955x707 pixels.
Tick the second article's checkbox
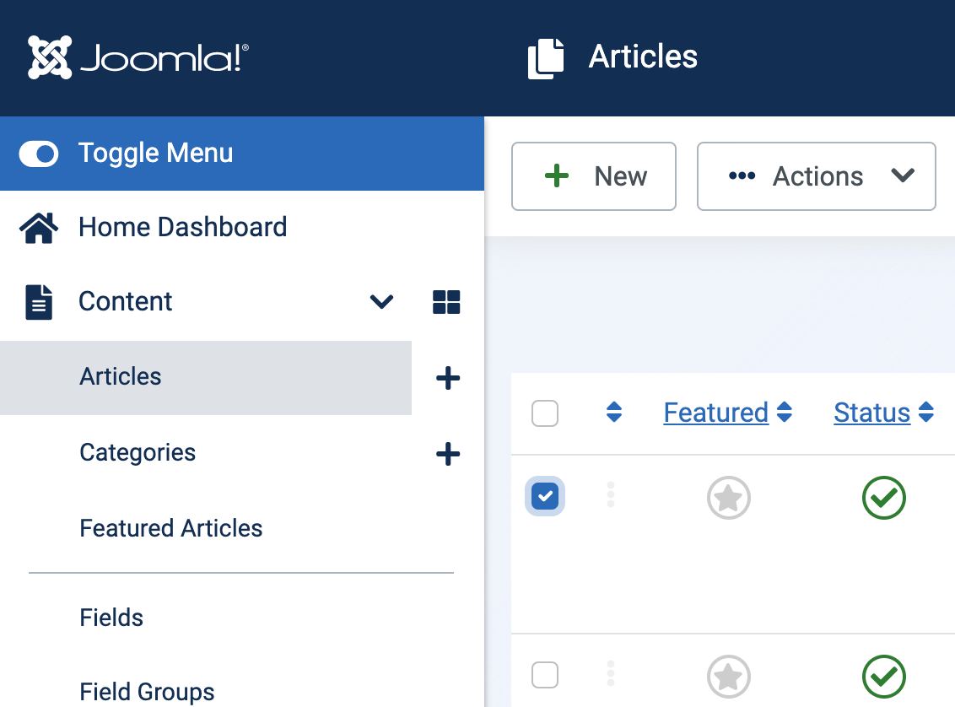545,675
